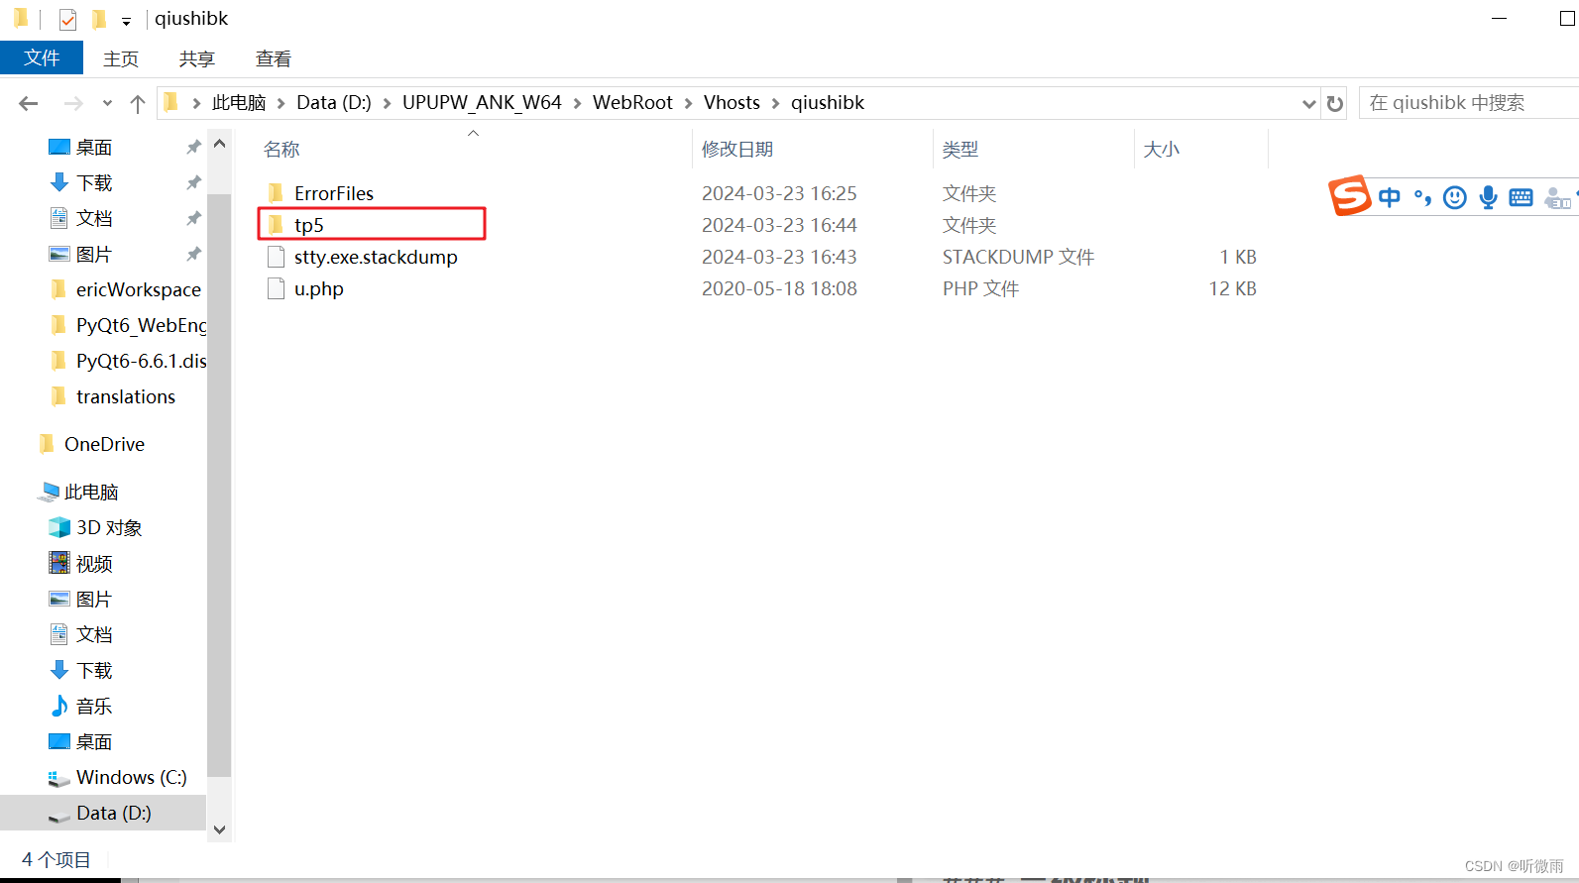1579x883 pixels.
Task: Open PyQt6_WebEng folder in sidebar
Action: point(141,325)
